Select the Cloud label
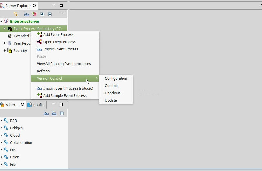The image size is (262, 171). pos(15,135)
